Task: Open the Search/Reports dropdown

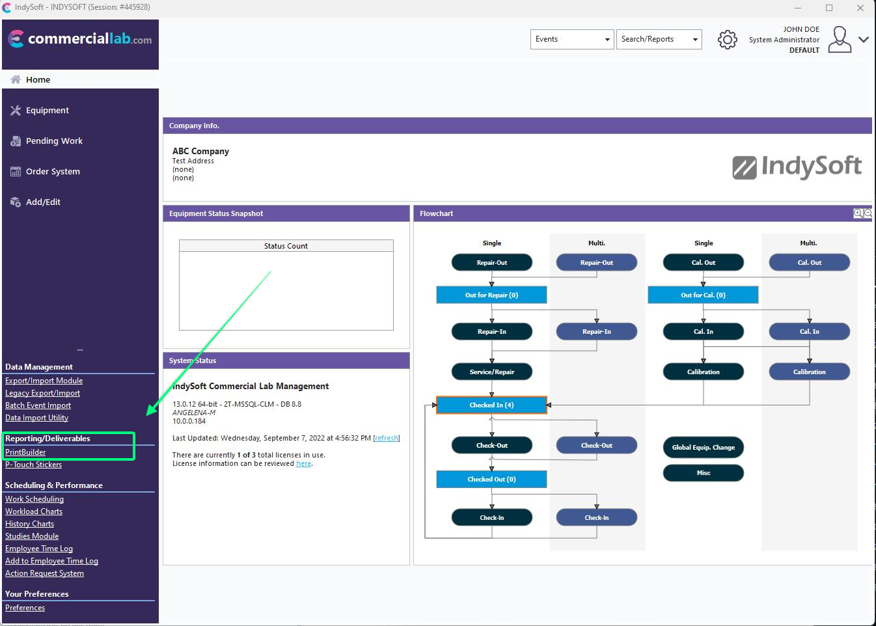Action: tap(659, 39)
